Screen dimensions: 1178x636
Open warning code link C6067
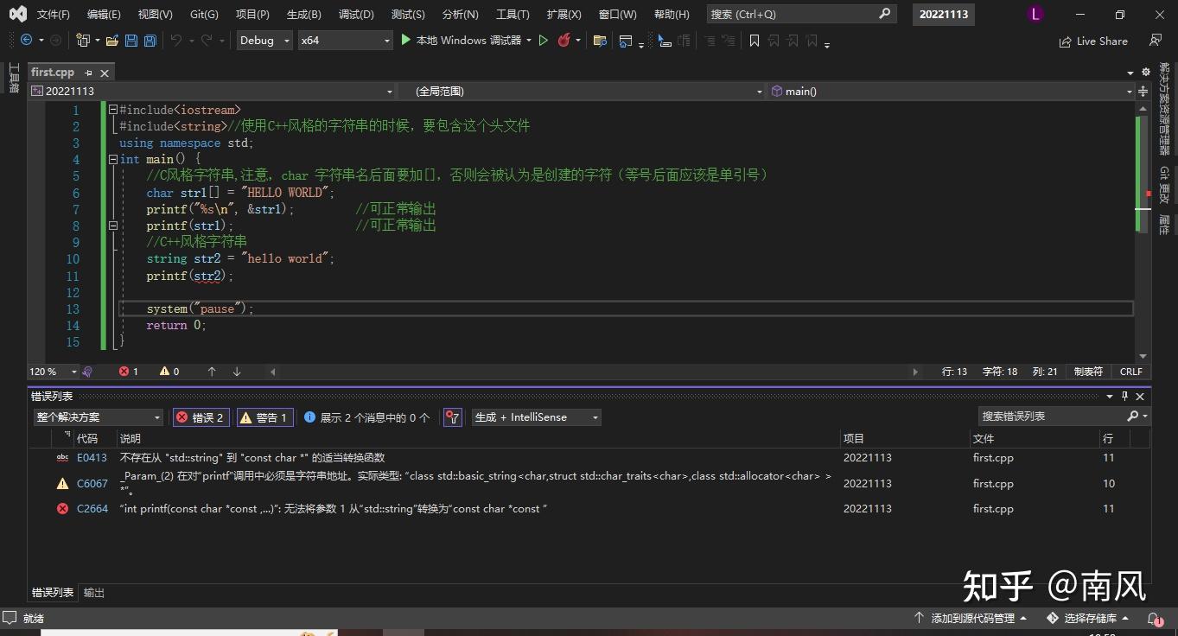coord(92,484)
